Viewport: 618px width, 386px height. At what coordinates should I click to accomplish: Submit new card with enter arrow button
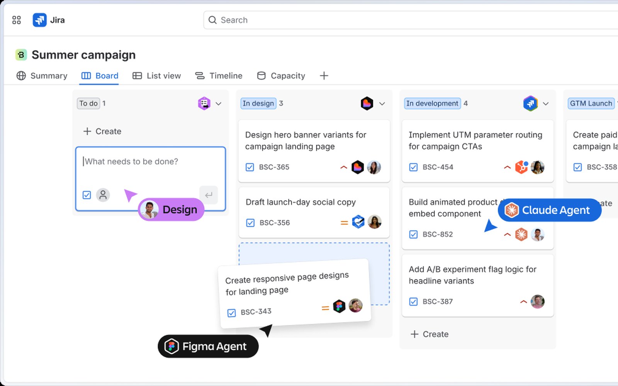click(209, 195)
